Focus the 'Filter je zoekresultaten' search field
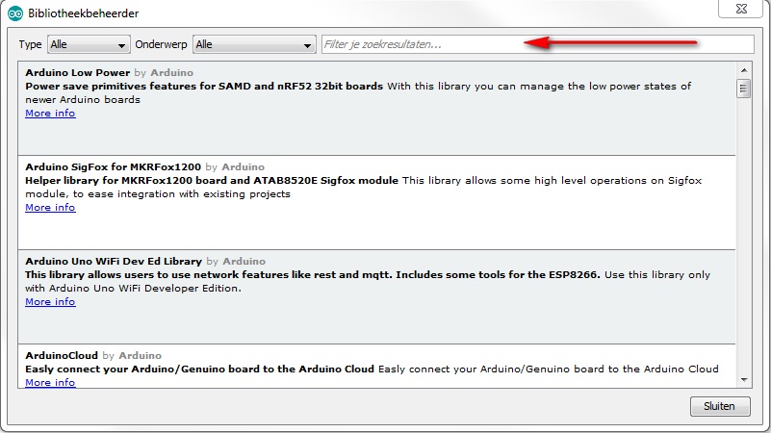Viewport: 771px width, 433px height. (x=537, y=44)
